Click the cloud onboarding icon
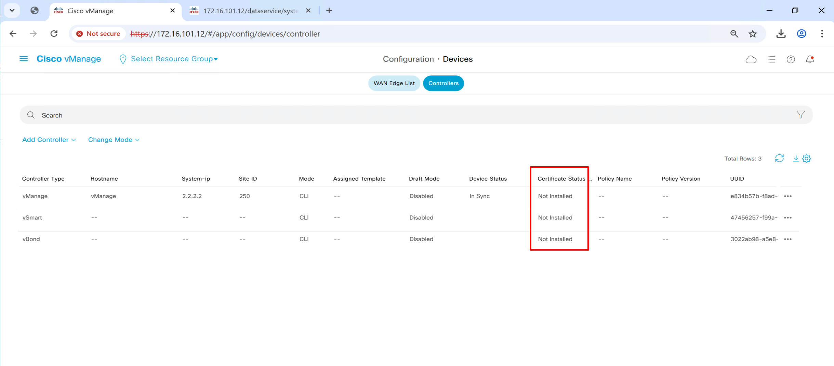 (751, 59)
